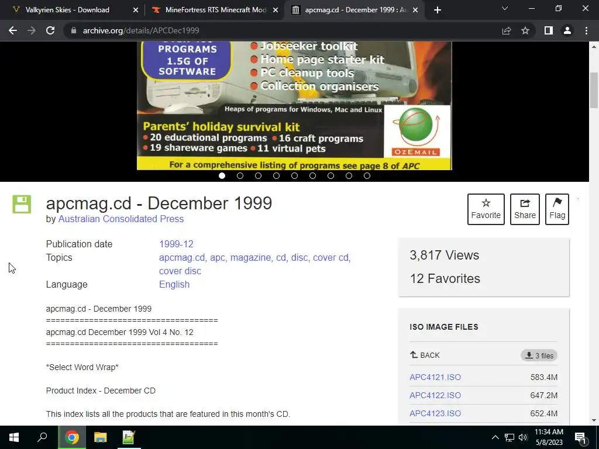Select the third carousel dot

(x=258, y=175)
